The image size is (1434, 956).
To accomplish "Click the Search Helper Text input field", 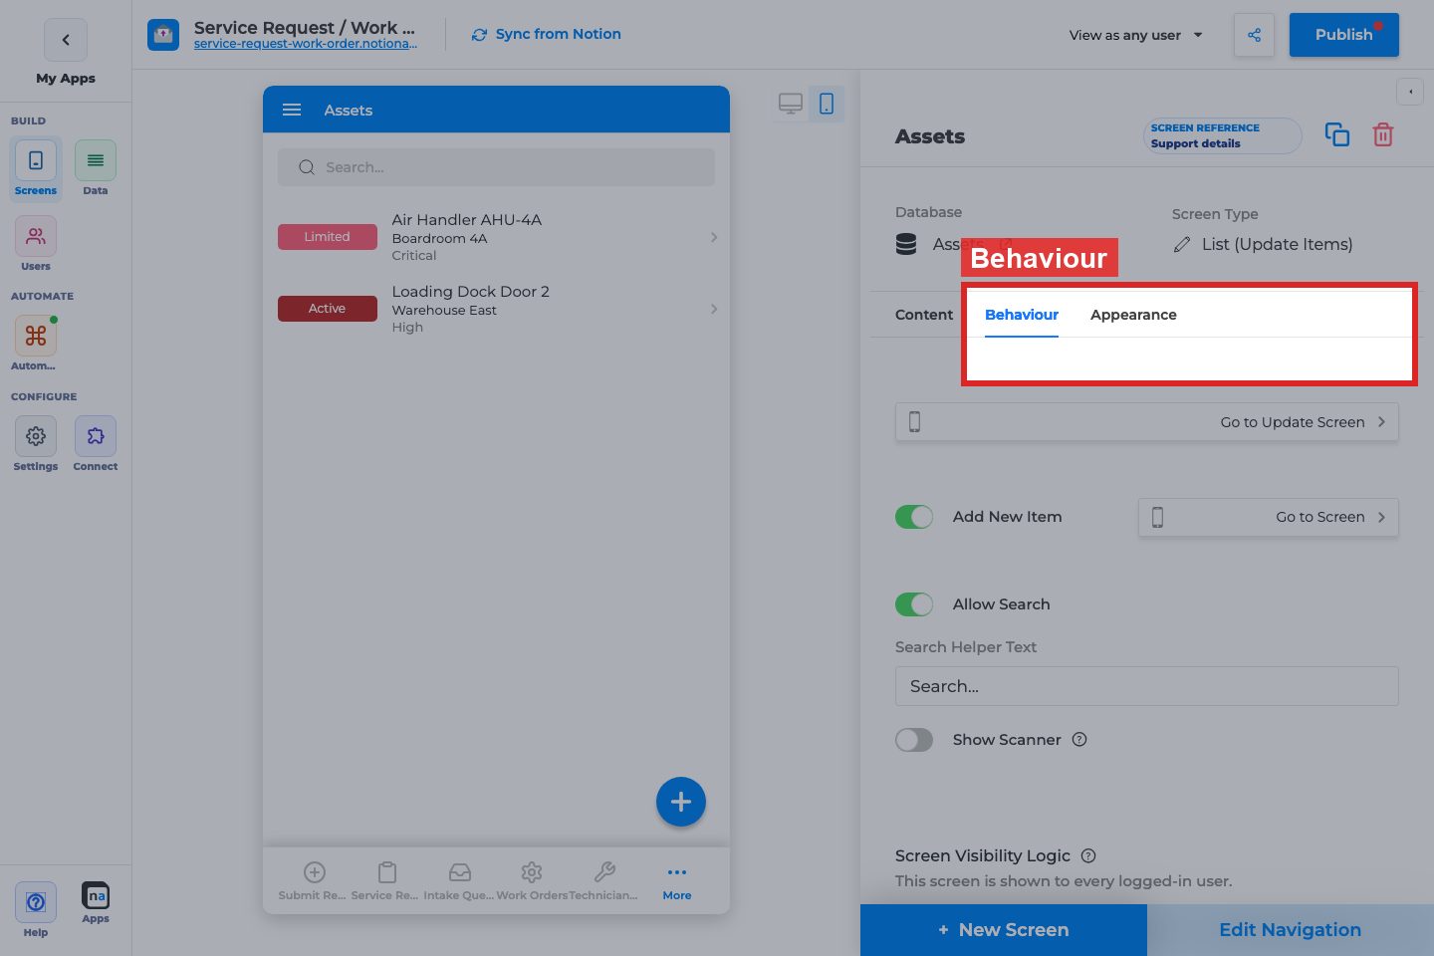I will pos(1147,686).
